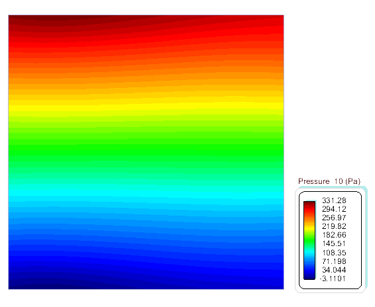Select the 219.82 legend value
The width and height of the screenshot is (375, 307).
point(334,226)
